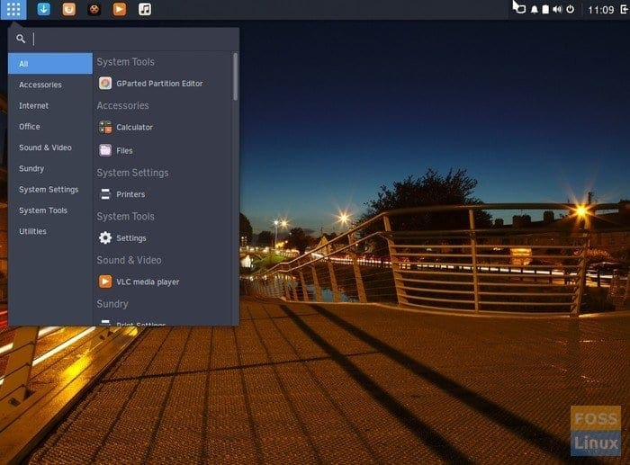The image size is (630, 465).
Task: Click the magnifier search icon
Action: click(x=21, y=39)
